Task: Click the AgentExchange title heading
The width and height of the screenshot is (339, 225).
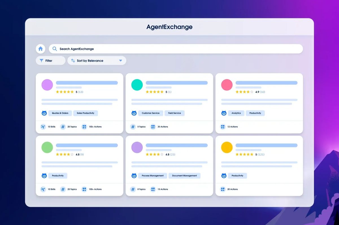Action: point(169,27)
